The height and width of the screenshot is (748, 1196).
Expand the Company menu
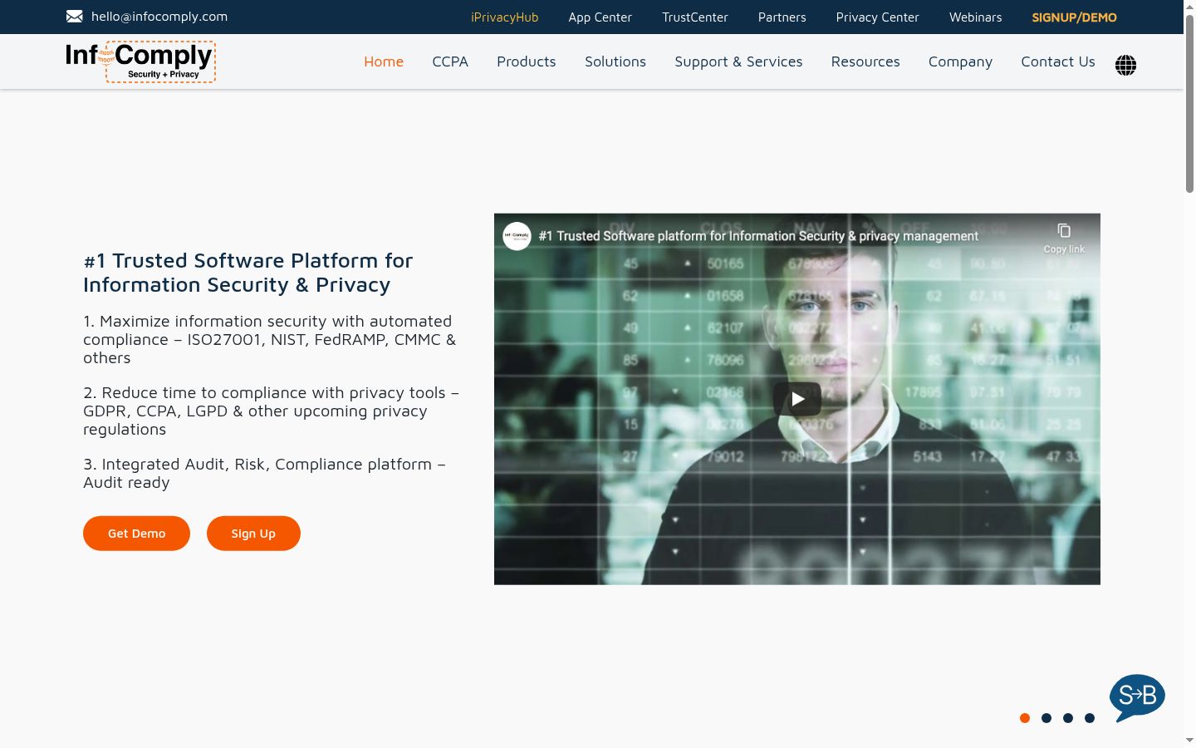tap(960, 62)
